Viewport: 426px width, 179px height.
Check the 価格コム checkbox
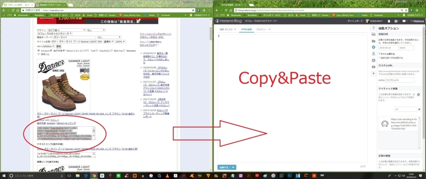pos(39,54)
